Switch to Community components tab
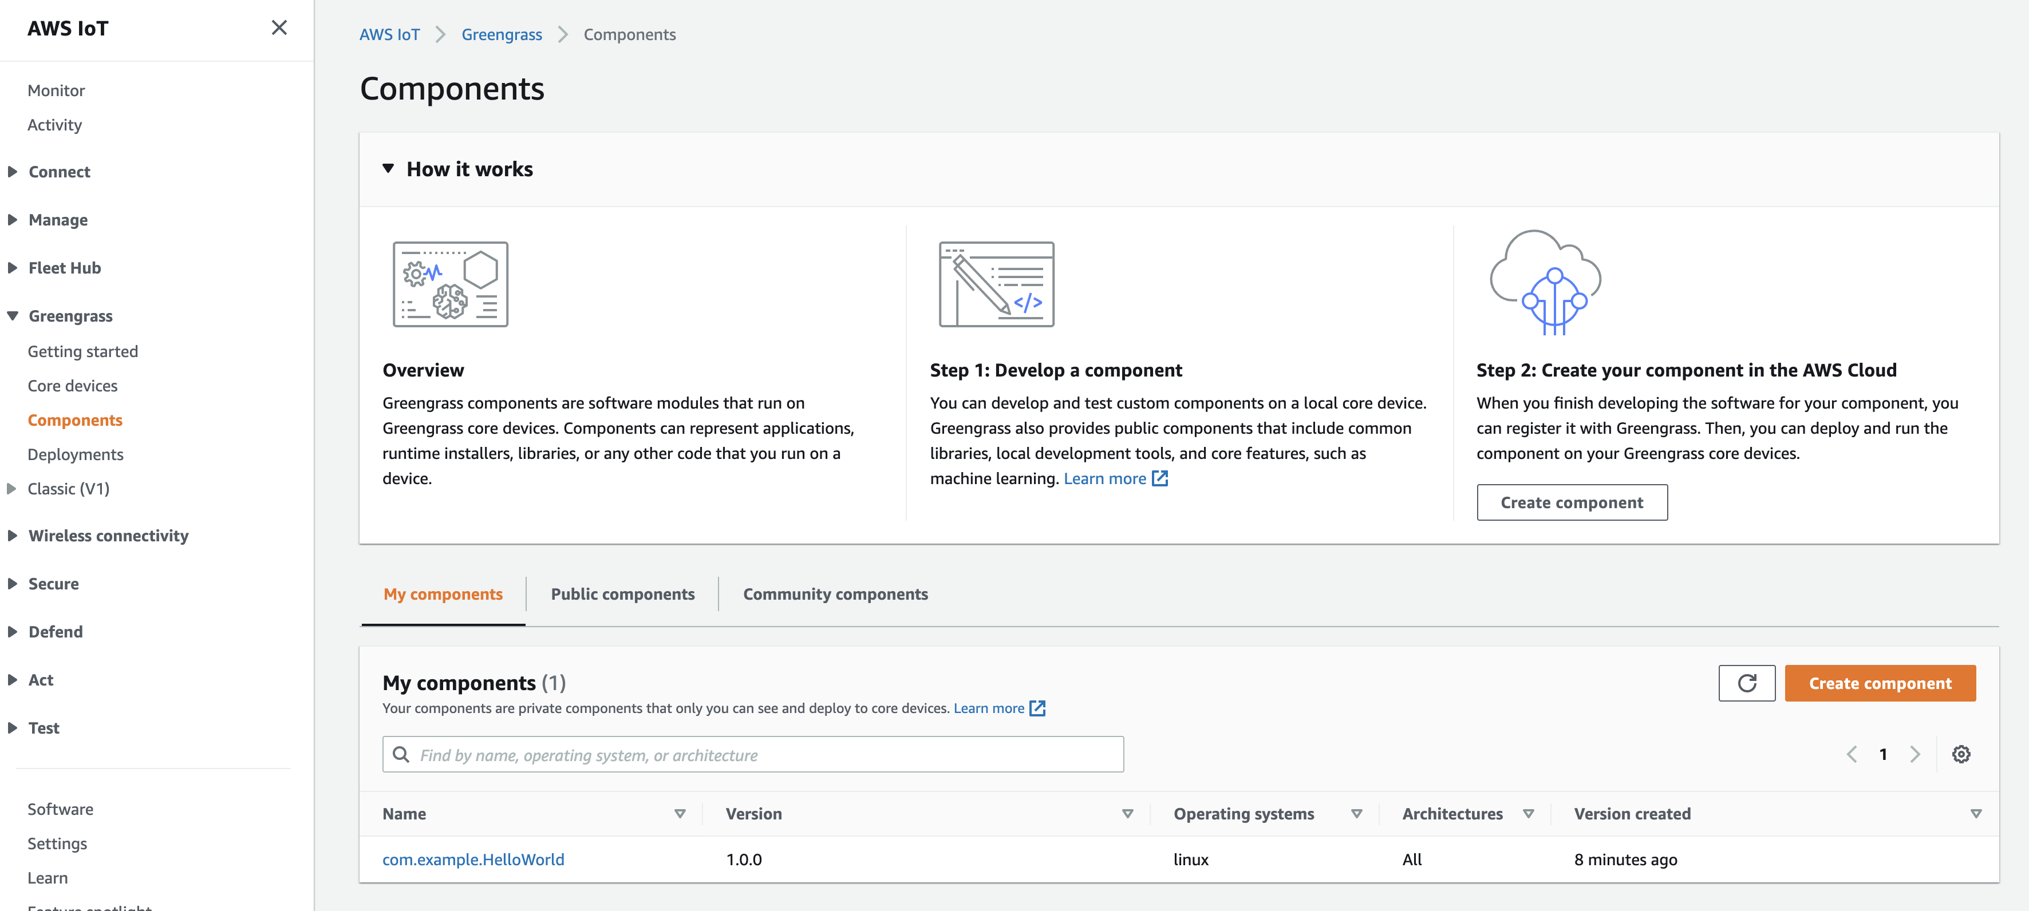The image size is (2029, 911). [x=835, y=593]
